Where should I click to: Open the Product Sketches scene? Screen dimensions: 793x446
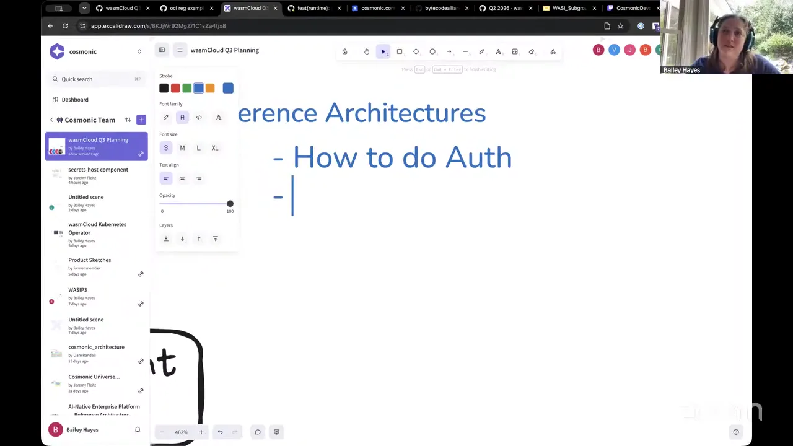click(x=96, y=266)
